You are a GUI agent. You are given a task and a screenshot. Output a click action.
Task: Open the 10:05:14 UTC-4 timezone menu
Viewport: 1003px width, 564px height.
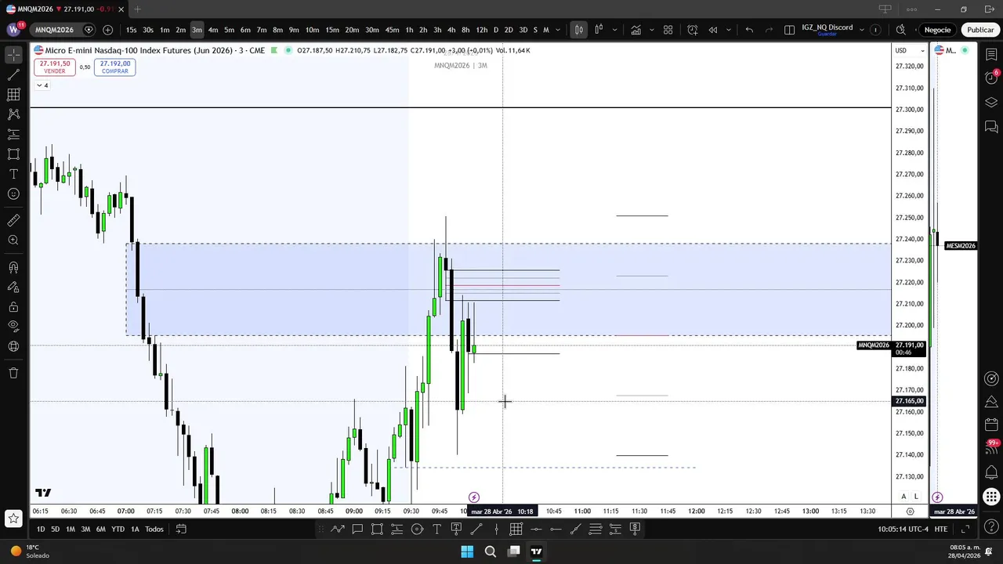[904, 529]
